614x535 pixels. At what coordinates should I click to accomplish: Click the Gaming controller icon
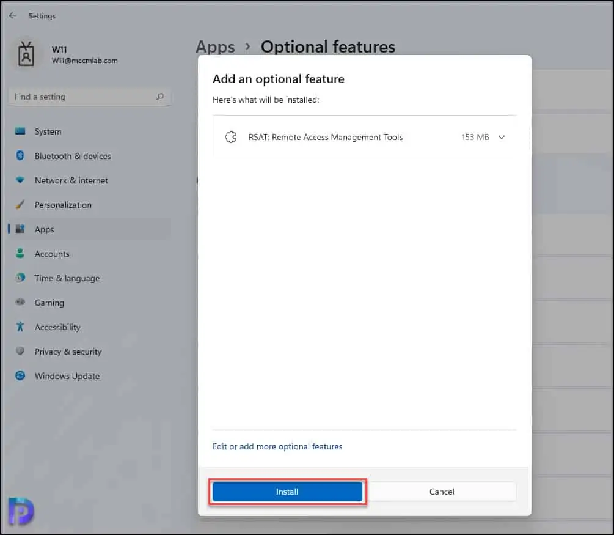(20, 302)
